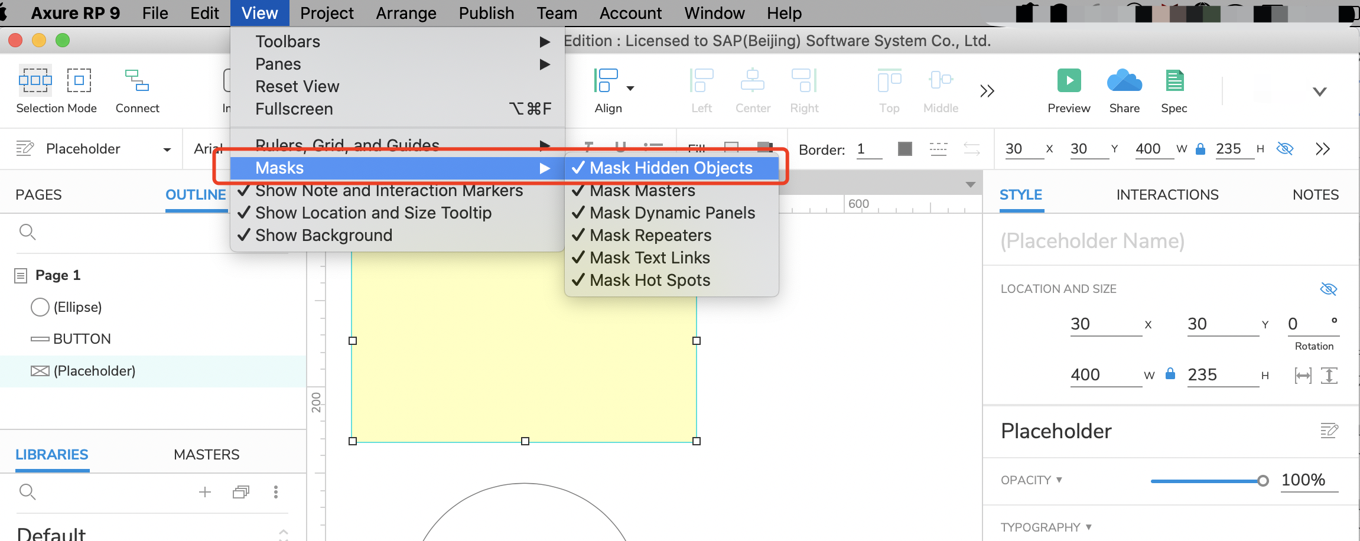Open the Apple menu

click(x=4, y=13)
